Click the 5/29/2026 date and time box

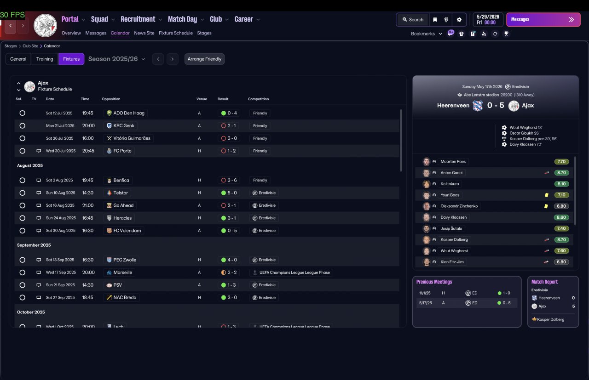pos(488,19)
